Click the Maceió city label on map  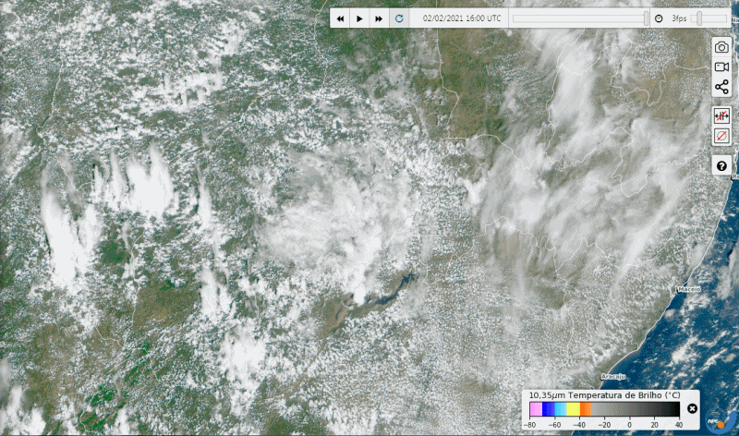(689, 289)
